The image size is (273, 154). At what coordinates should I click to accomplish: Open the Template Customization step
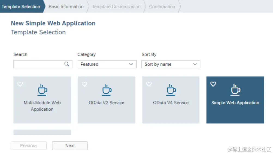pos(116,7)
